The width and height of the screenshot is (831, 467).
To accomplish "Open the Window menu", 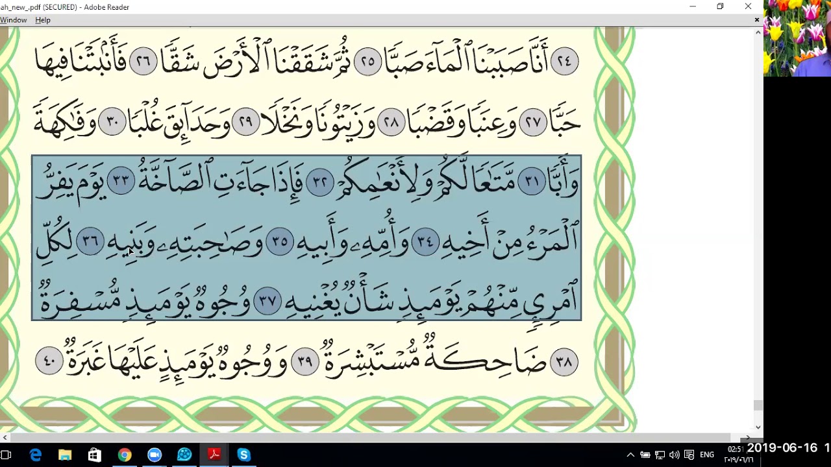I will point(13,20).
